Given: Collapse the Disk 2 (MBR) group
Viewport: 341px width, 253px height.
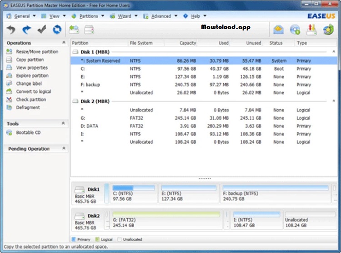Looking at the screenshot, I should click(x=334, y=101).
